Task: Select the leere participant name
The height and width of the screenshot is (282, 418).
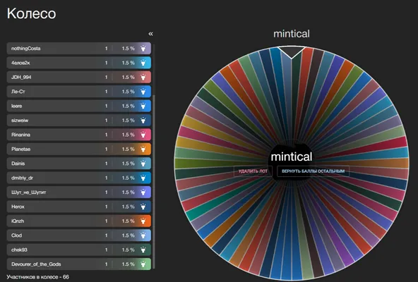Action: pos(16,106)
